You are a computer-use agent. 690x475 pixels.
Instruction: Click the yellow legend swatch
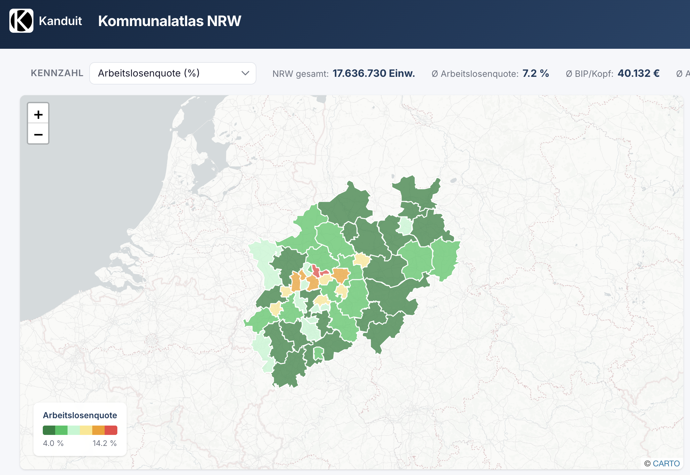(x=86, y=430)
